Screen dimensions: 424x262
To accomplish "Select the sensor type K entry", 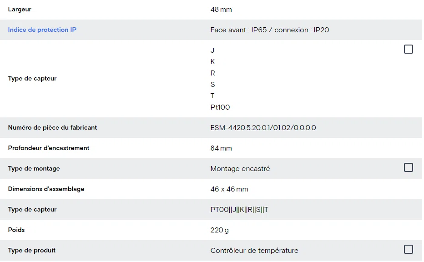I will click(x=212, y=62).
